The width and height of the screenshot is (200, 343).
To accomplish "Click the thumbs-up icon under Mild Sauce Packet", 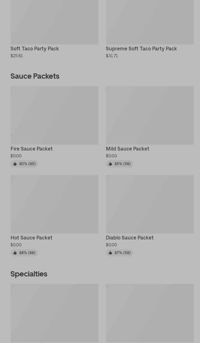I will click(110, 164).
